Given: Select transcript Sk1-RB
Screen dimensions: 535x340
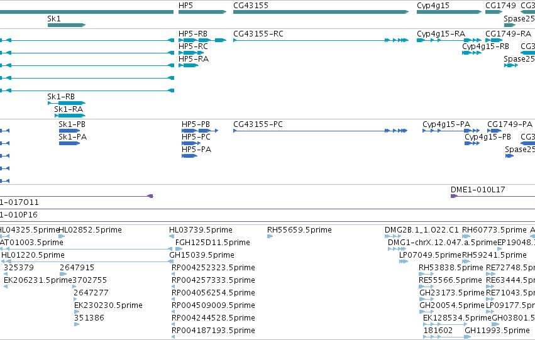Looking at the screenshot, I should click(x=67, y=103).
